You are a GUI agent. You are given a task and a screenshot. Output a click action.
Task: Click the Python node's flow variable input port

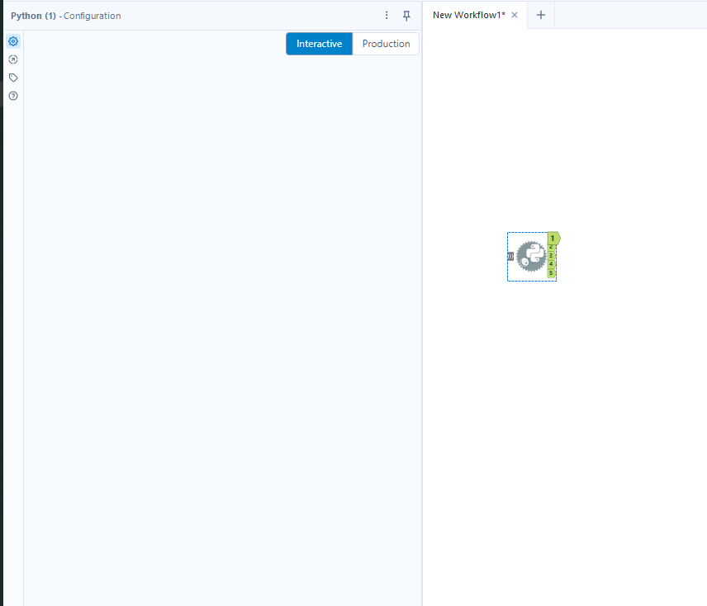pos(510,256)
